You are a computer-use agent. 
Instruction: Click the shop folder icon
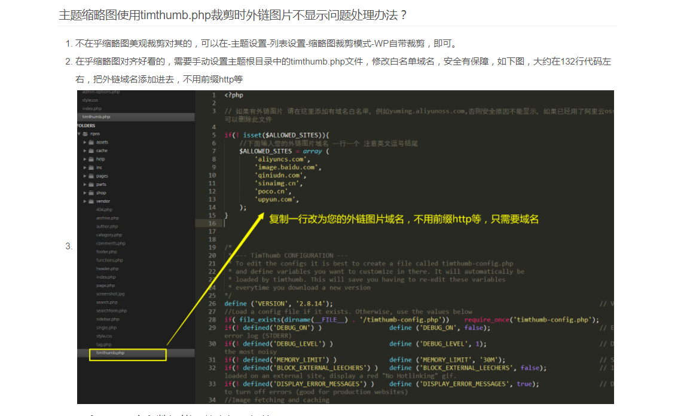(90, 193)
